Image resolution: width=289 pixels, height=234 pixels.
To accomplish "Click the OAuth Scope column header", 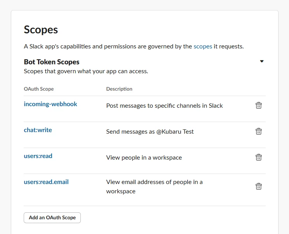I will click(39, 89).
